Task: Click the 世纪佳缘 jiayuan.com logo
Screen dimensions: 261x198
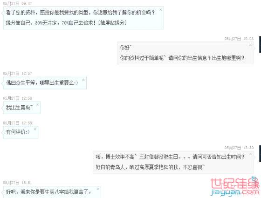Action: pos(235,186)
